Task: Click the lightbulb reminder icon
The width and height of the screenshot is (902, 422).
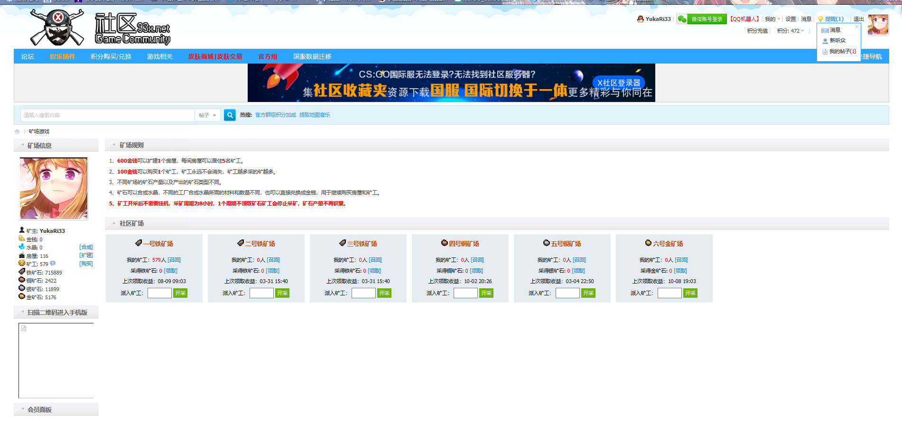Action: pos(820,19)
